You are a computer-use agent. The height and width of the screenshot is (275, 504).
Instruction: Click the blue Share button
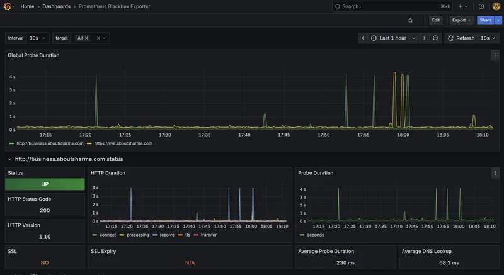(485, 20)
